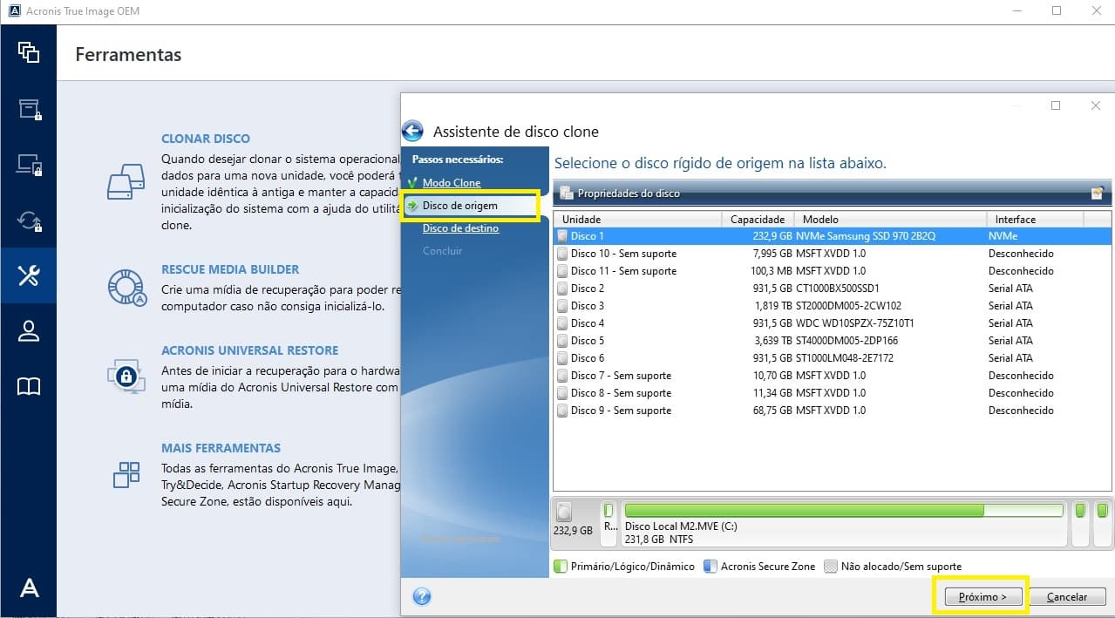Viewport: 1115px width, 618px height.
Task: Go to Disco de destino step
Action: pyautogui.click(x=461, y=228)
